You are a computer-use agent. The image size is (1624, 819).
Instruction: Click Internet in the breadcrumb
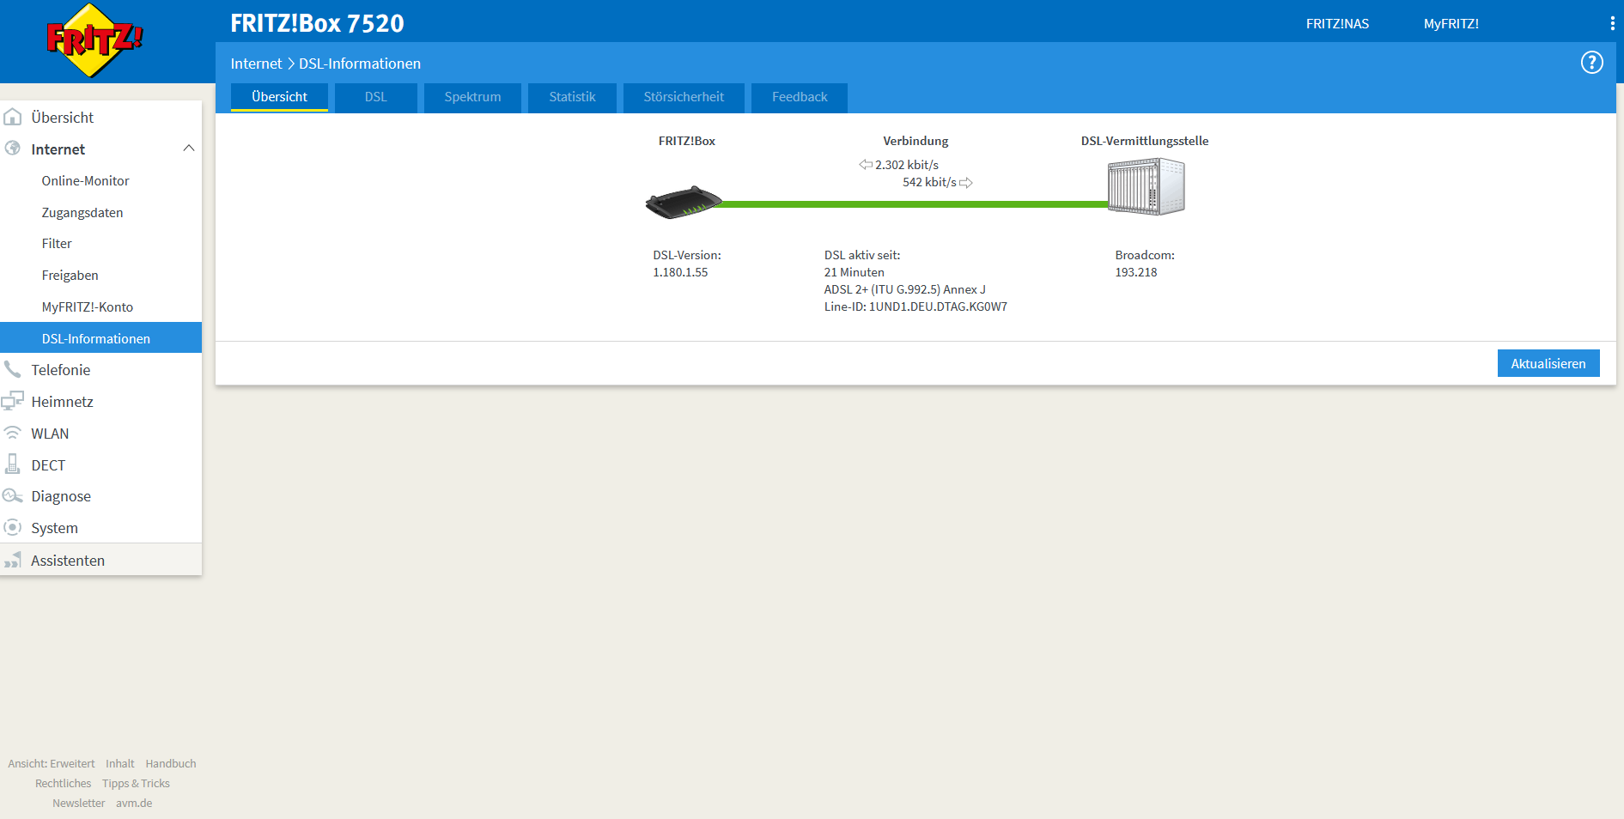click(x=256, y=64)
